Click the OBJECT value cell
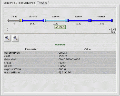This screenshot has height=96, width=120. [x=87, y=53]
